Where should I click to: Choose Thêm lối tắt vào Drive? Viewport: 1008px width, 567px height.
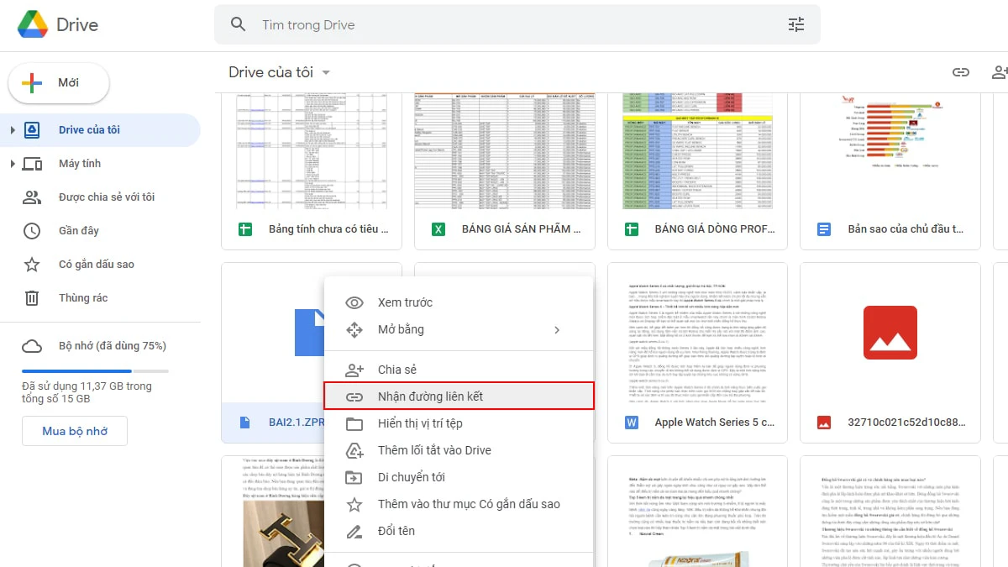point(459,450)
